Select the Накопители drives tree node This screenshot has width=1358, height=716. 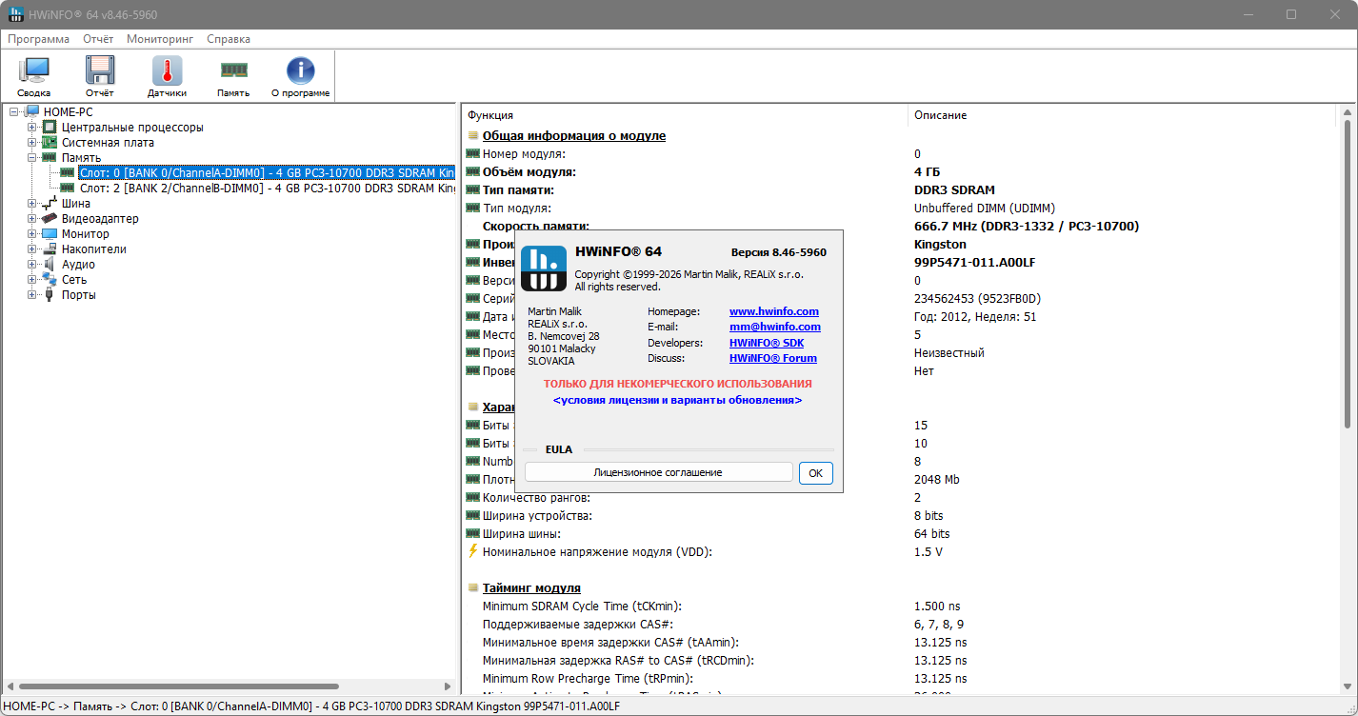[x=93, y=249]
